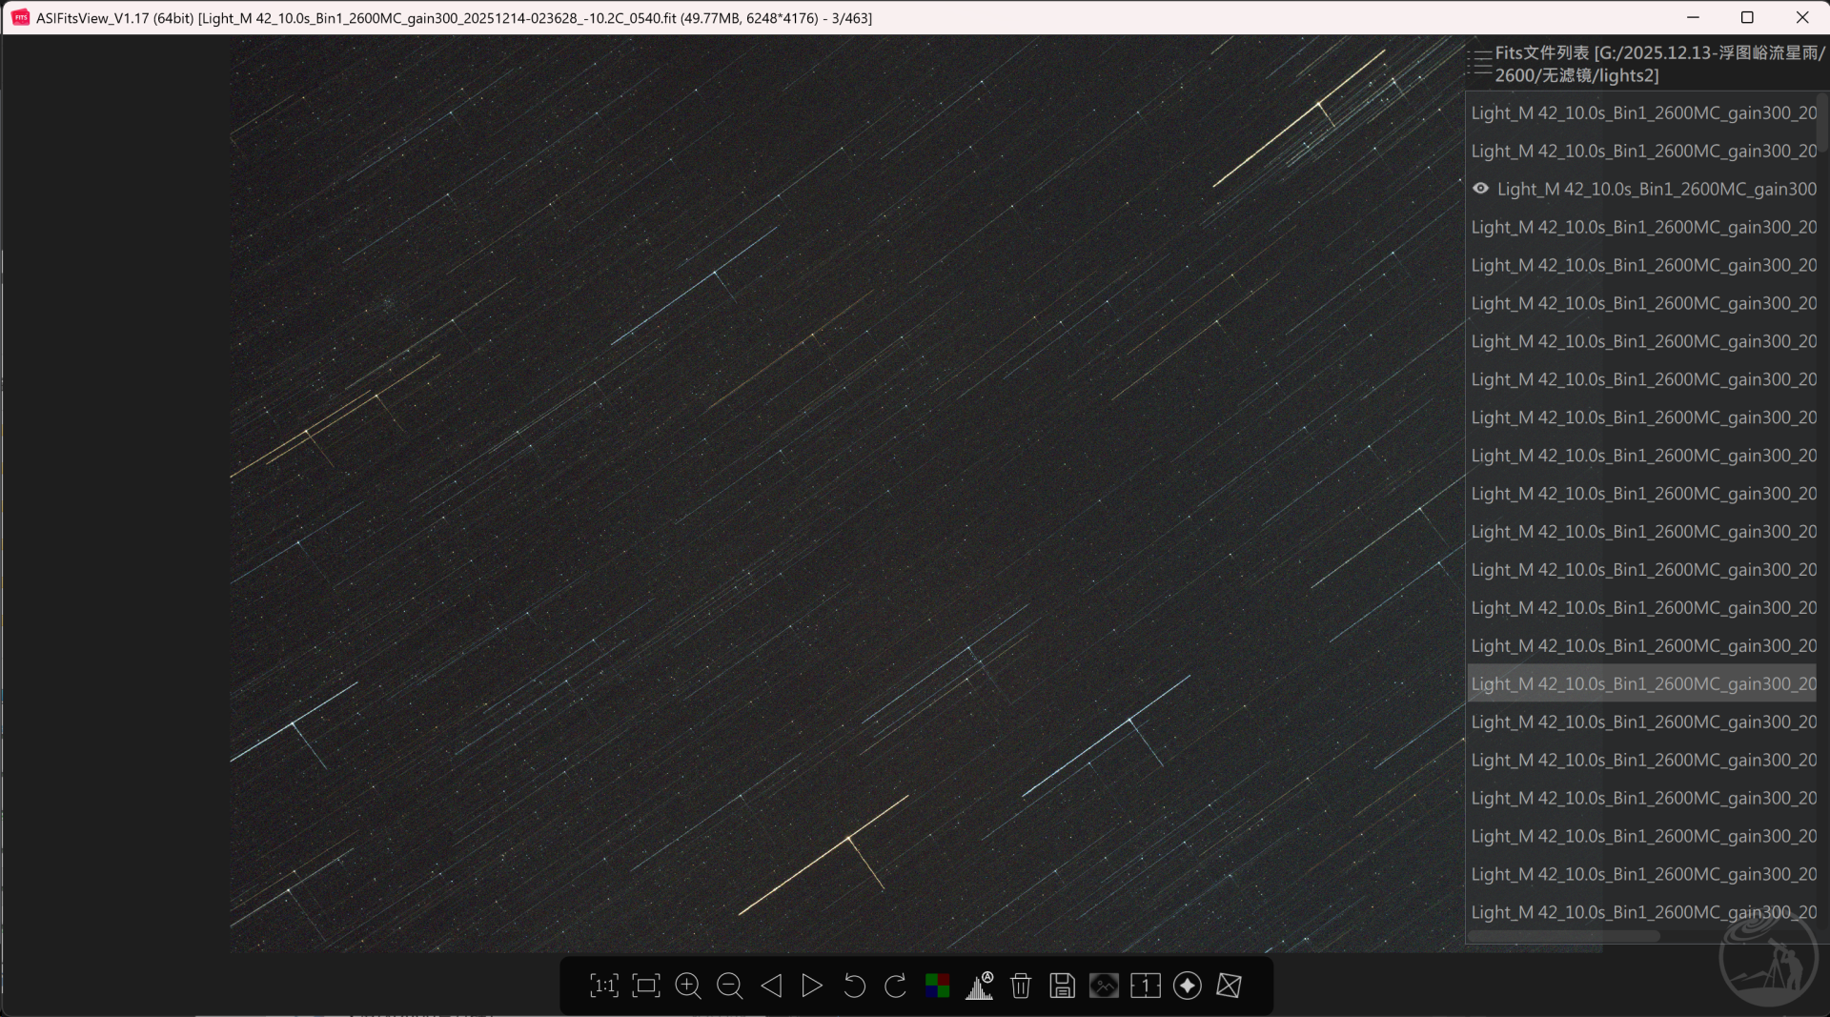Rotate the image counterclockwise

tap(854, 986)
